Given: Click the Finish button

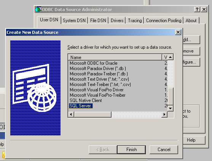Looking at the screenshot, I should tap(131, 150).
